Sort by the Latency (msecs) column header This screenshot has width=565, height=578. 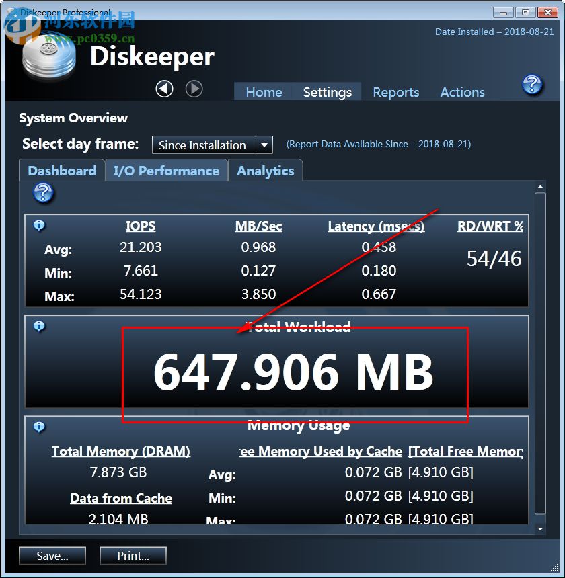click(x=377, y=226)
